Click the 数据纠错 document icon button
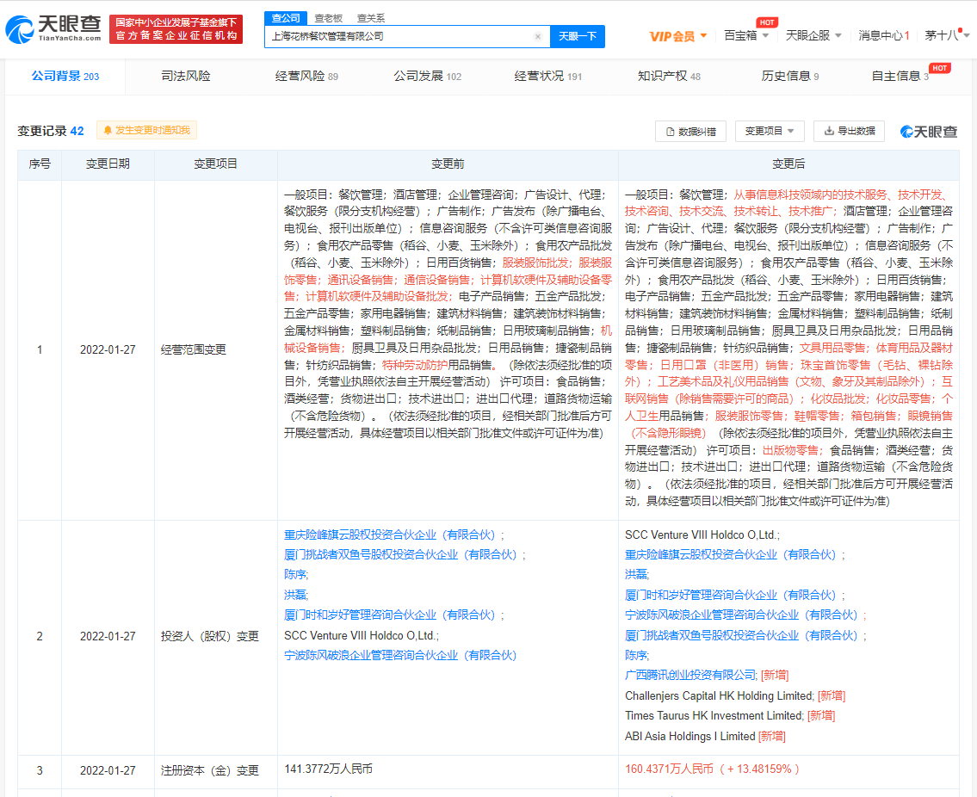977x797 pixels. [690, 131]
